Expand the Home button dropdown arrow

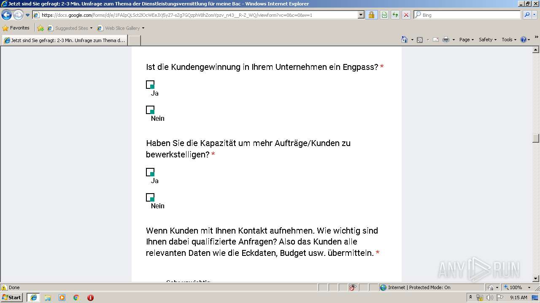(x=412, y=40)
